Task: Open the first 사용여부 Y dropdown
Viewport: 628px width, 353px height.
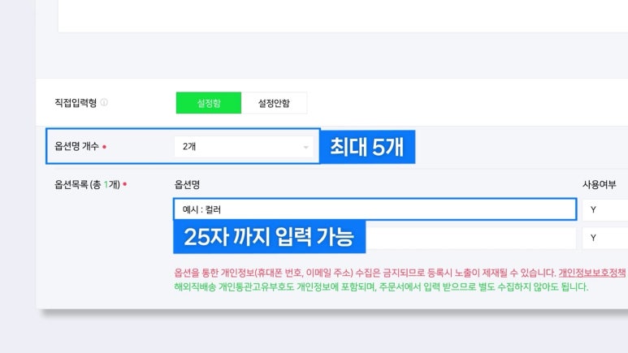Action: (605, 209)
